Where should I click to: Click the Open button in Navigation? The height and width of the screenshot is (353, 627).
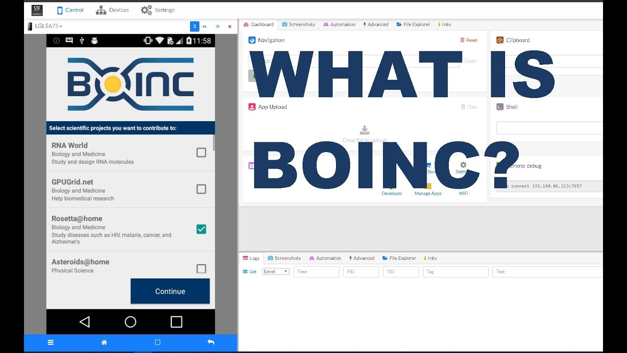470,61
